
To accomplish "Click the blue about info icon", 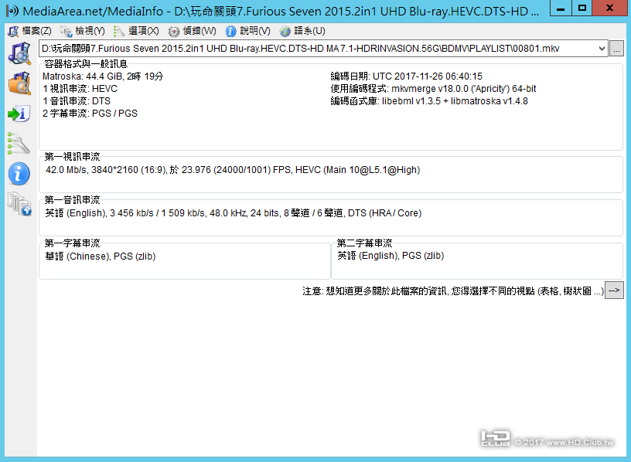I will 19,174.
